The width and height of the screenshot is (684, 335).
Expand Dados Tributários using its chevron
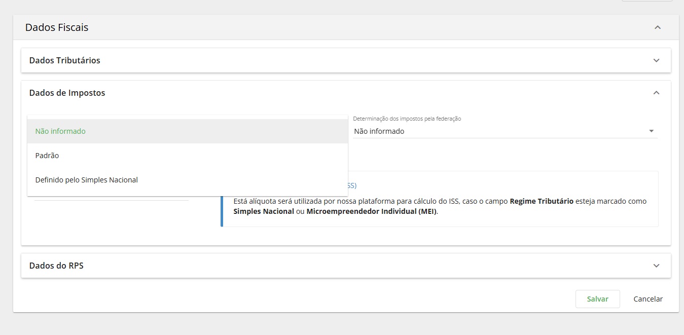(x=656, y=60)
